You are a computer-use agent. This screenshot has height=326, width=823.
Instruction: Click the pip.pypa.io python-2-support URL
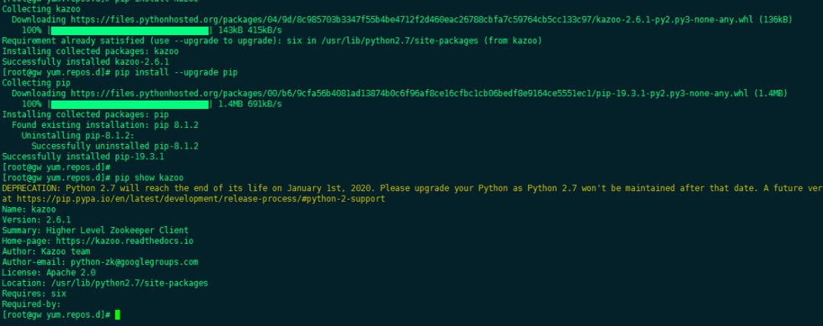click(201, 199)
